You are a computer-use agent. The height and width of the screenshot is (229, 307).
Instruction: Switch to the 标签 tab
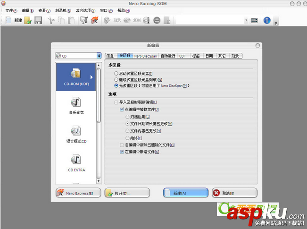point(196,56)
